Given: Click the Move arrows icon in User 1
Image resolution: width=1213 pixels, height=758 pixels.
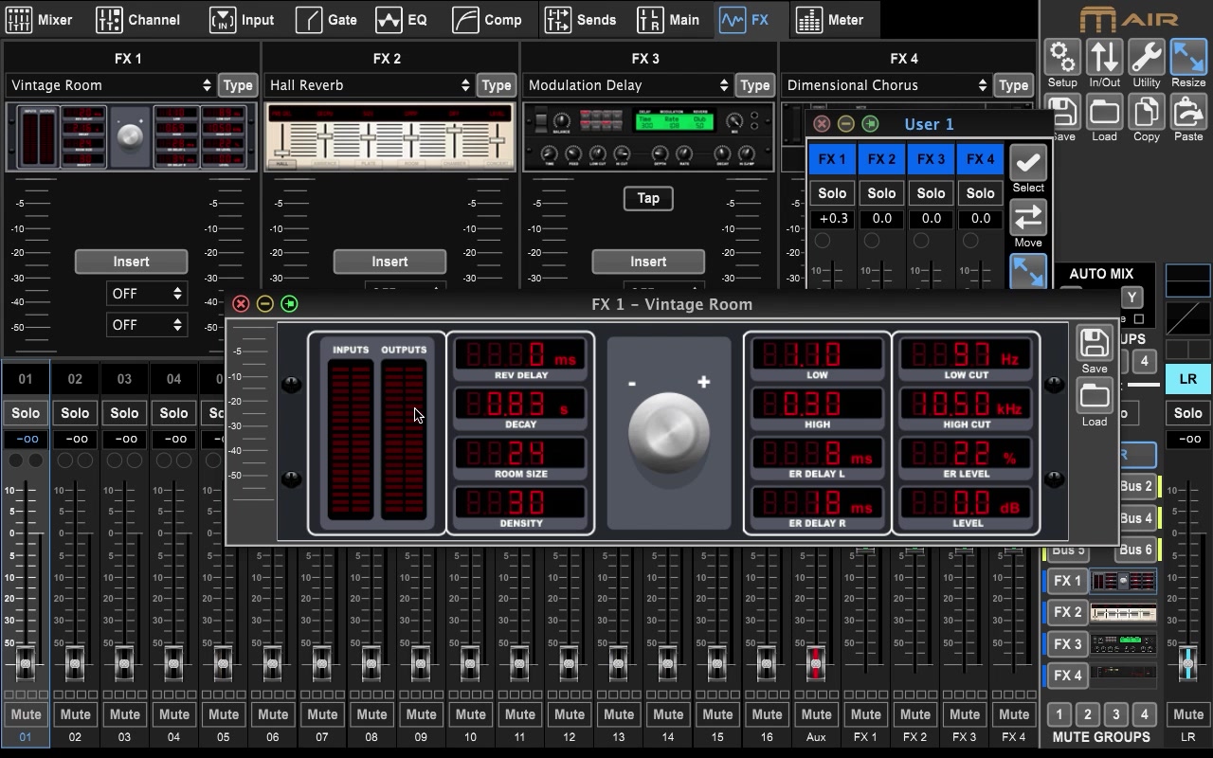Looking at the screenshot, I should click(1028, 218).
